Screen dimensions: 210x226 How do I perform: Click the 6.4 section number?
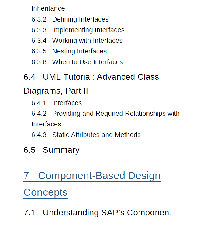(x=29, y=77)
